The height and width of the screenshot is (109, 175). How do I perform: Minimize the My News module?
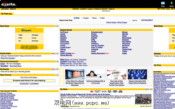click(150, 89)
